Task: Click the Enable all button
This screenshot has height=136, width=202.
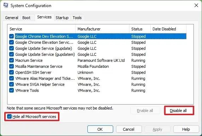Action: point(145,111)
